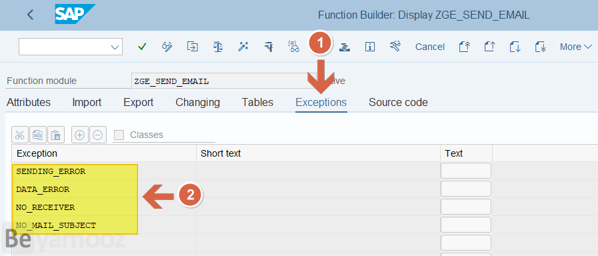Click Text button in NO_RECEIVER row
The height and width of the screenshot is (256, 598).
click(x=465, y=207)
